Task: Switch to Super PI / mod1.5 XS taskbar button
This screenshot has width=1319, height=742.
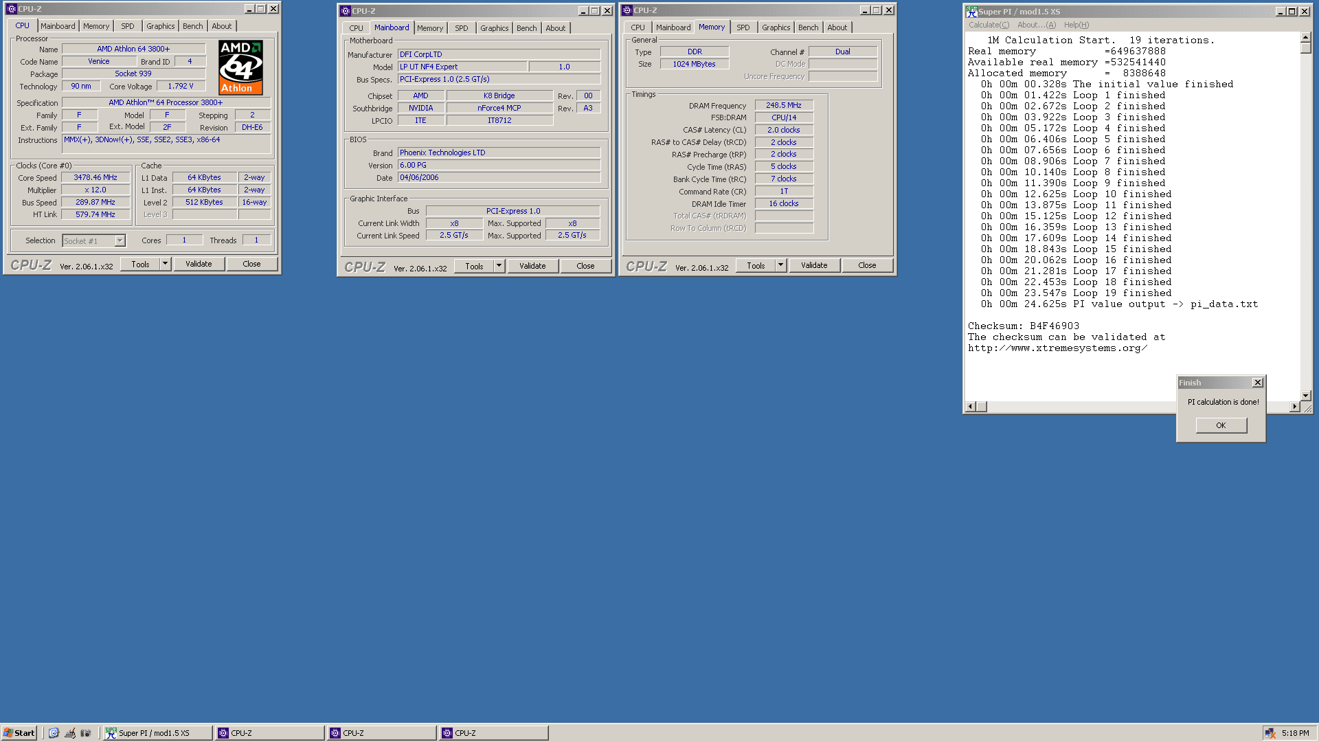Action: (x=157, y=733)
